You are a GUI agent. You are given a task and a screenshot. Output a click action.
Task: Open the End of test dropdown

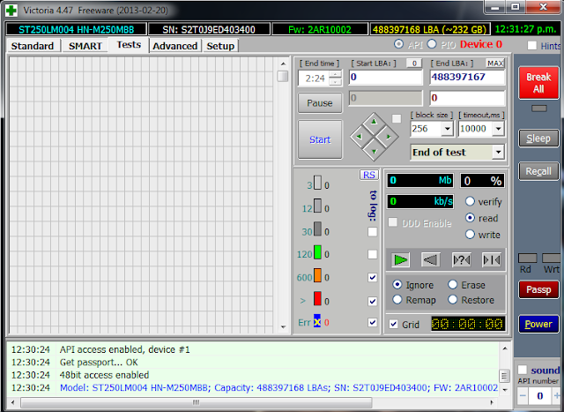tap(498, 153)
